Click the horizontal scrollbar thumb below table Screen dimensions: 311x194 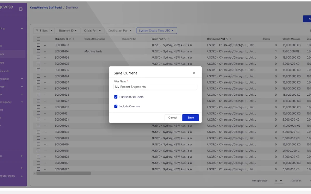tap(63, 173)
